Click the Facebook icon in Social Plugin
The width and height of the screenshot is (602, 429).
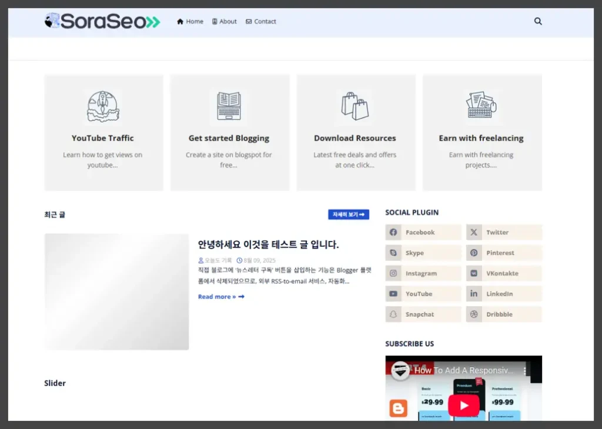[x=393, y=232]
